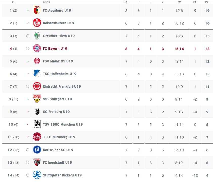
Task: Open the SC Freiburg U19 team link
Action: (x=56, y=112)
